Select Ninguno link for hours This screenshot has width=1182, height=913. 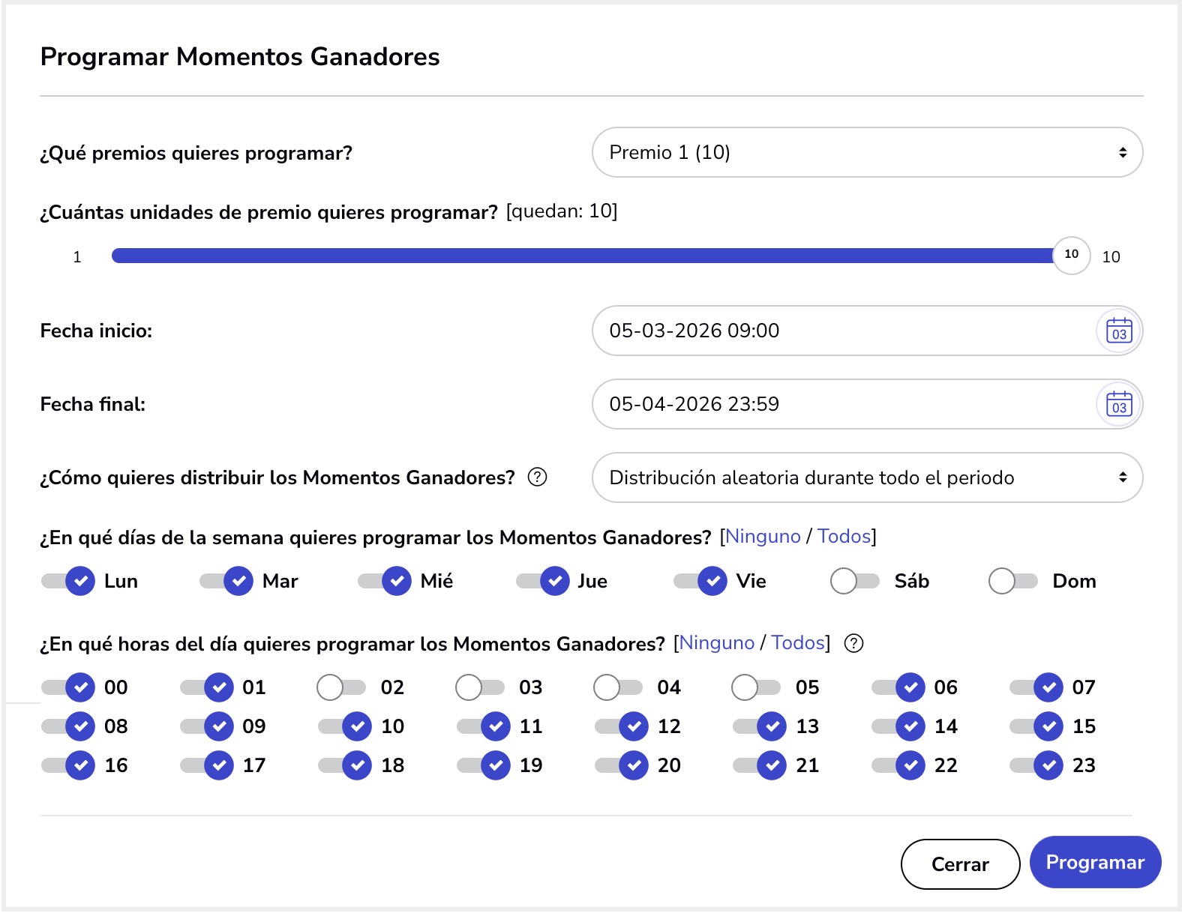coord(716,643)
